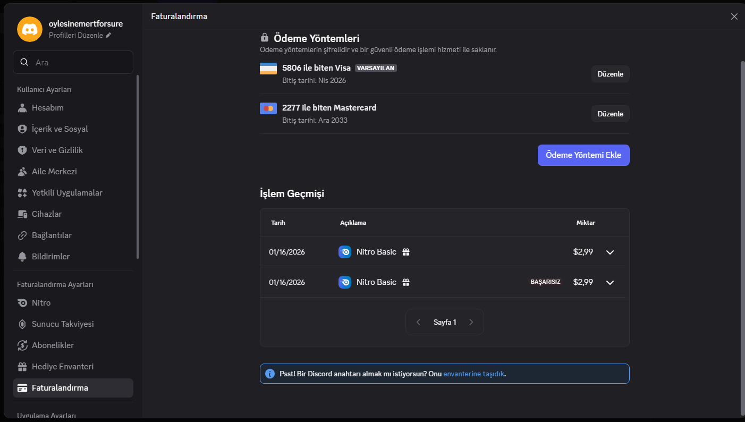Click 01/16/2026 date in the BAŞARISIZ row
Screen dimensions: 745x422
287,282
